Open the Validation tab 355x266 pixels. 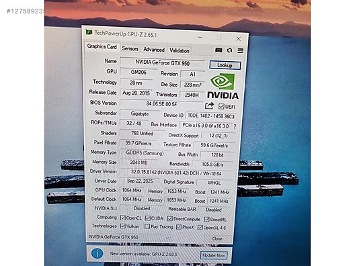[180, 50]
